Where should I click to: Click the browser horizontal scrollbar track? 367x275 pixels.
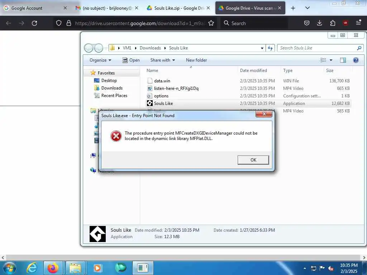[x=183, y=257]
